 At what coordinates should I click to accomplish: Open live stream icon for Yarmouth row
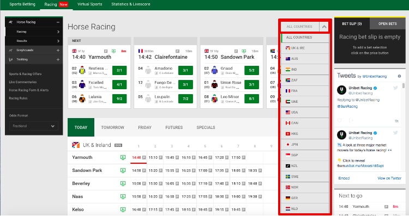point(123,157)
